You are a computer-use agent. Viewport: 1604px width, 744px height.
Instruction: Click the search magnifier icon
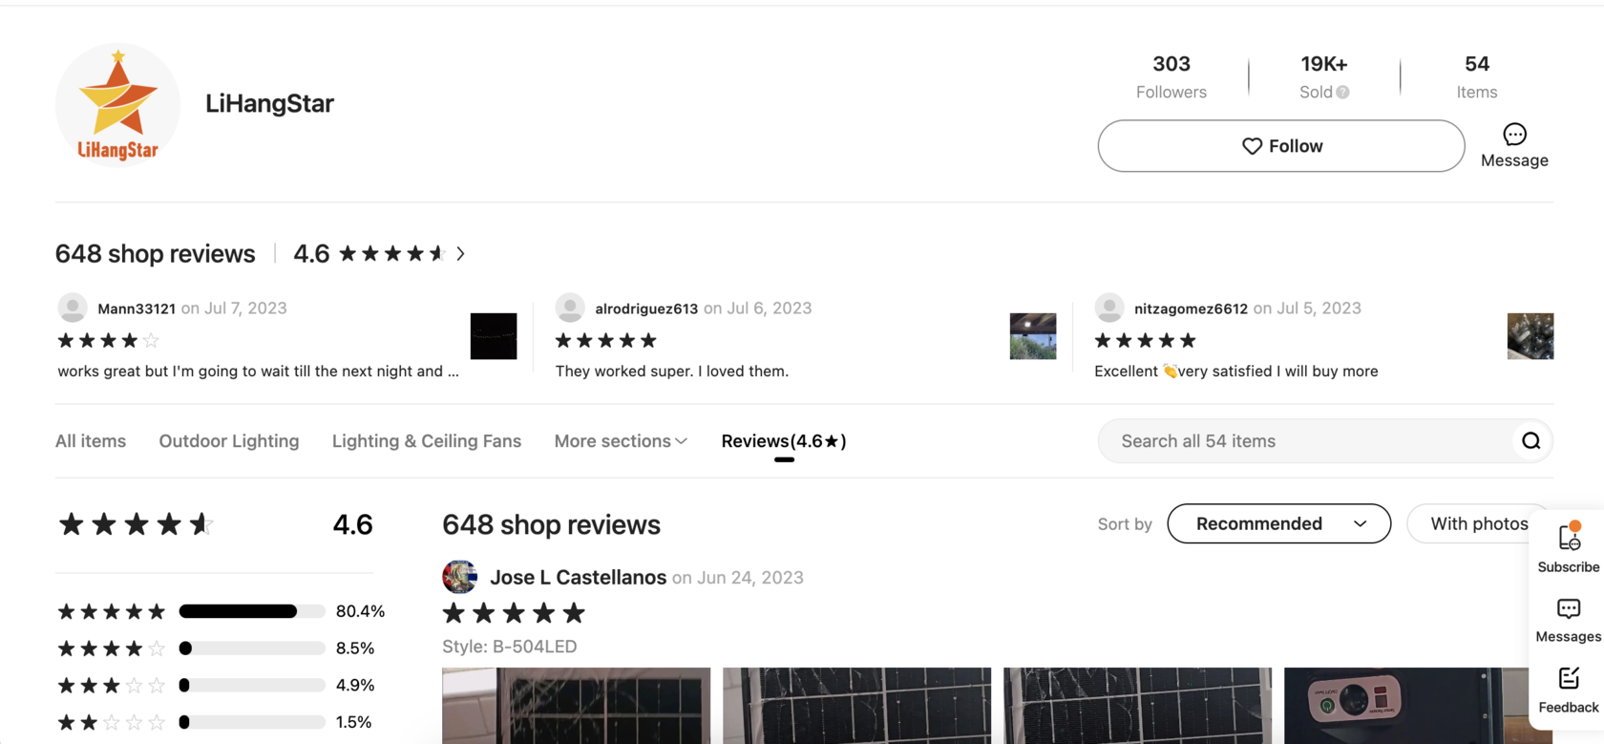click(1531, 441)
